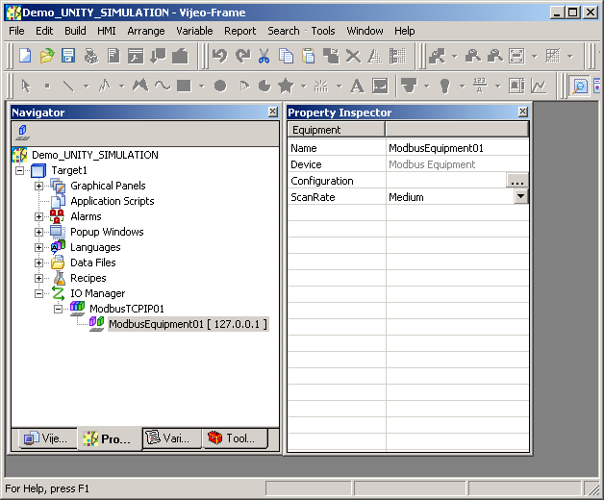Select the lamp indicator tool
Viewport: 604px width, 500px height.
[x=444, y=86]
